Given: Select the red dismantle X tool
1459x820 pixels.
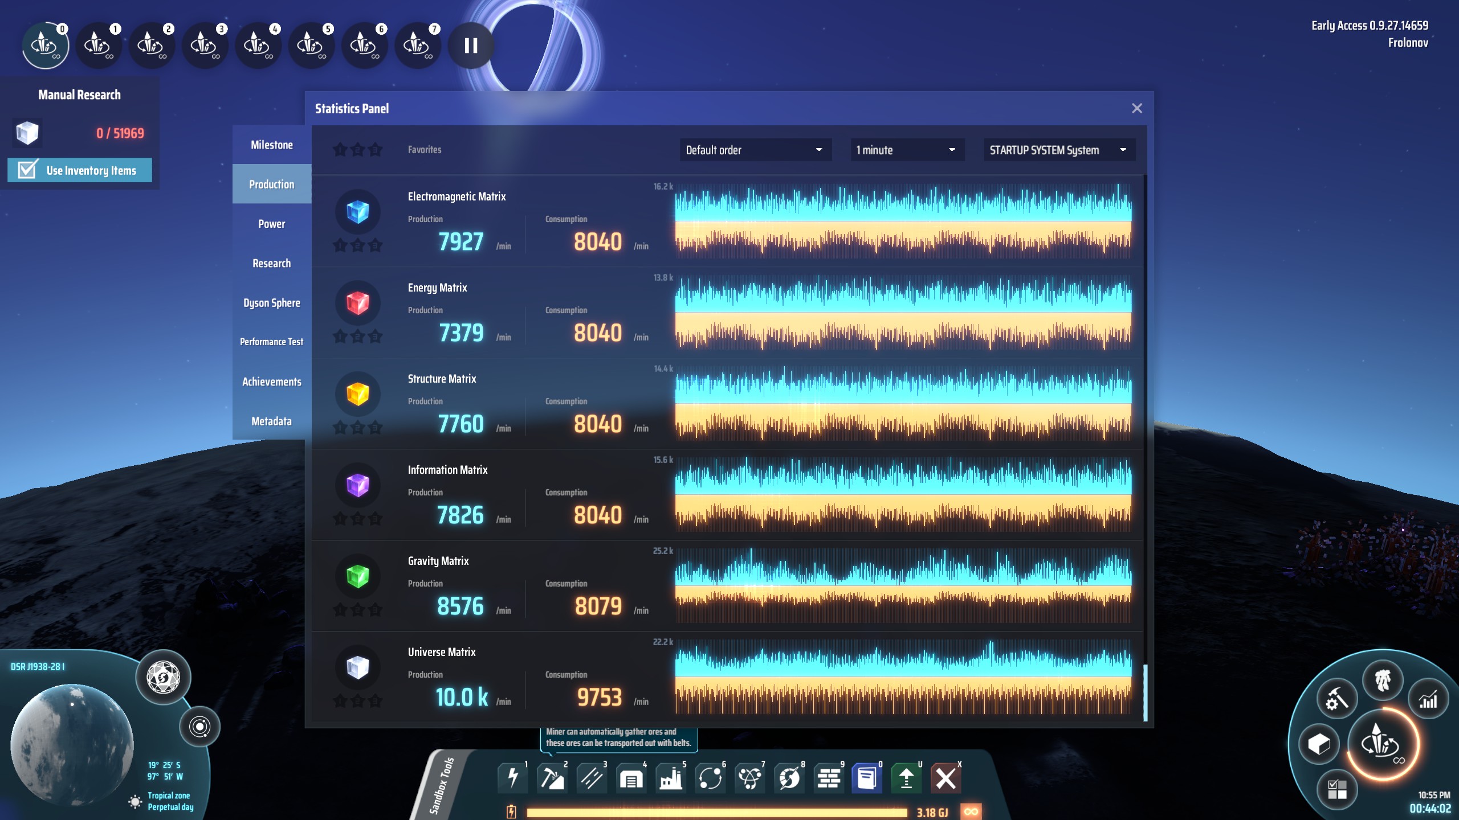Looking at the screenshot, I should [x=946, y=778].
